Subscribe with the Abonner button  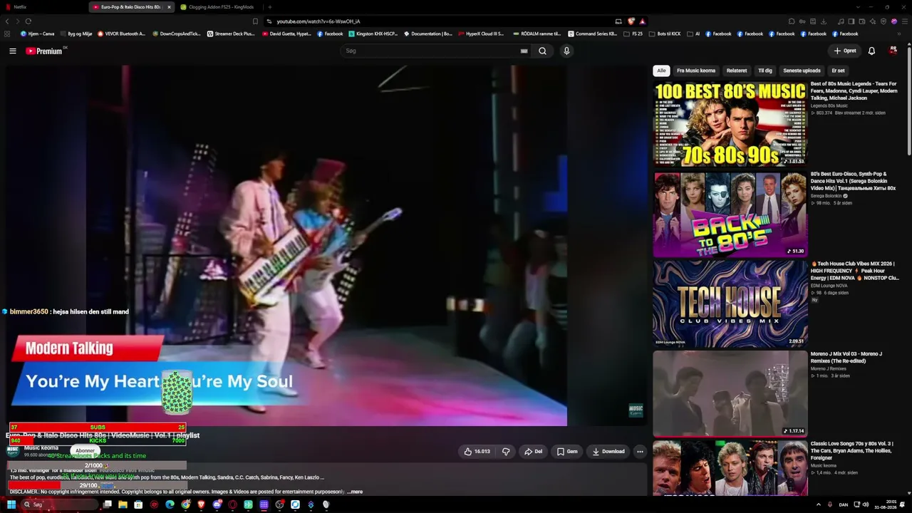(x=85, y=450)
